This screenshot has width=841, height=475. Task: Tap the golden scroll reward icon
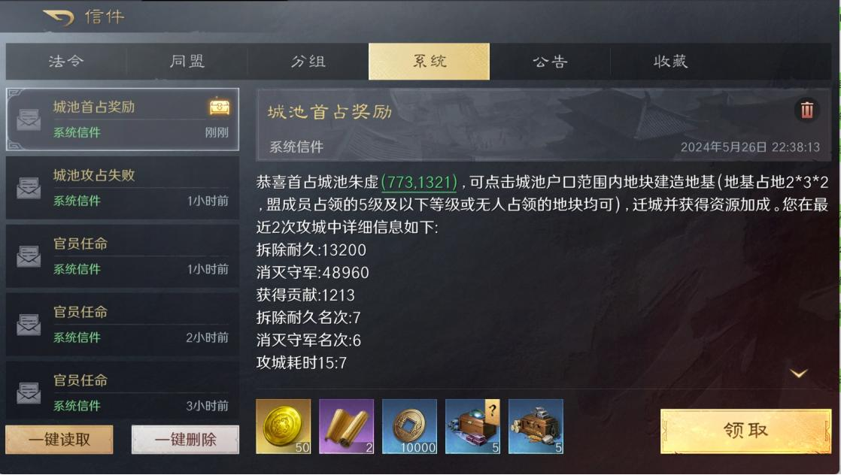pyautogui.click(x=347, y=426)
